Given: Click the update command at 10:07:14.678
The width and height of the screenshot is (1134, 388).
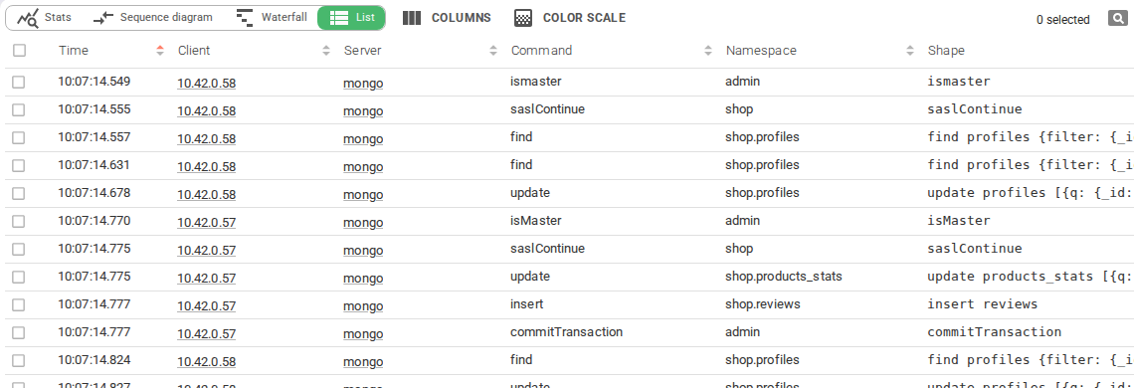Looking at the screenshot, I should click(x=529, y=193).
